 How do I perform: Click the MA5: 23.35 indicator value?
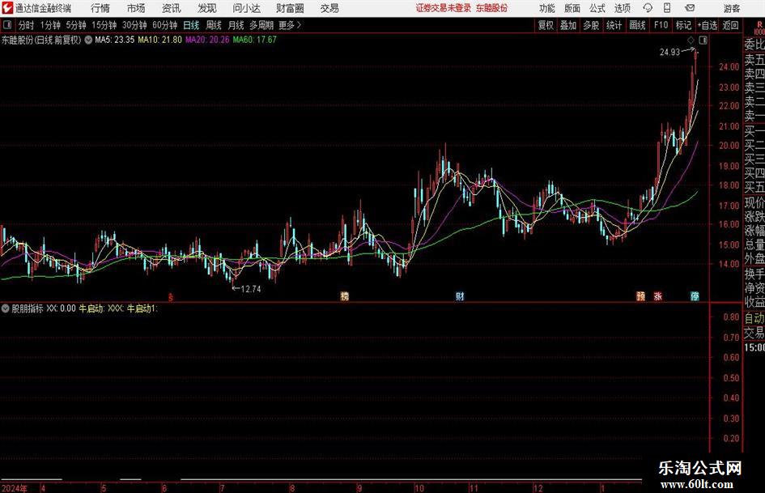pos(114,40)
